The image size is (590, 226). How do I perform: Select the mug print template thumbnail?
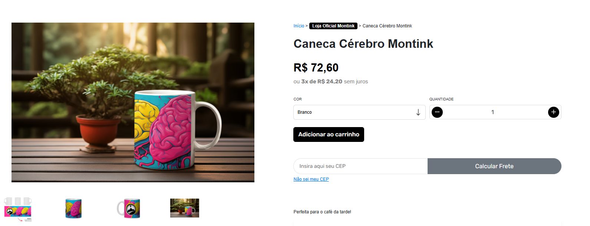(18, 209)
